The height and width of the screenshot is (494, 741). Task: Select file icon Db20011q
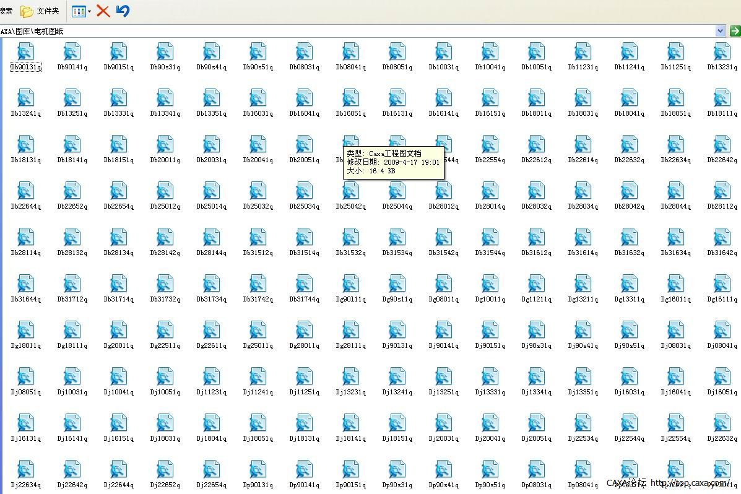click(x=165, y=144)
